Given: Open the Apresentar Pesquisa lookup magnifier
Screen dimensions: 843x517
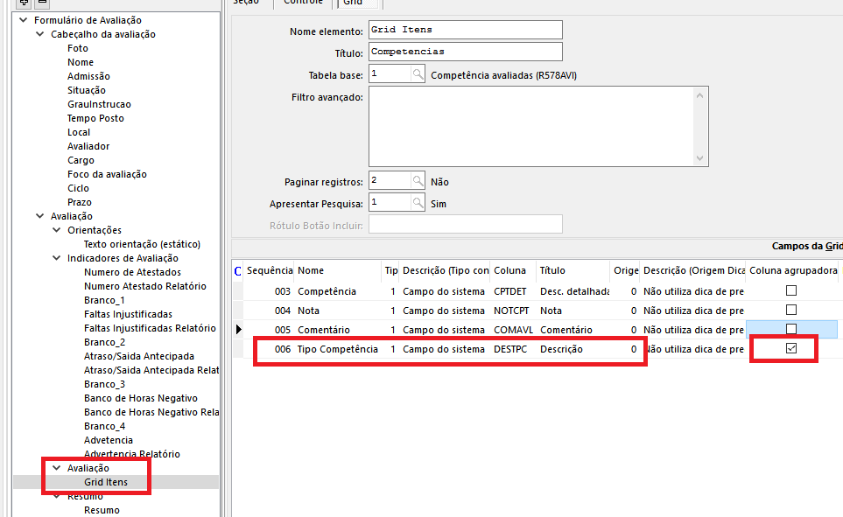Looking at the screenshot, I should tap(418, 202).
